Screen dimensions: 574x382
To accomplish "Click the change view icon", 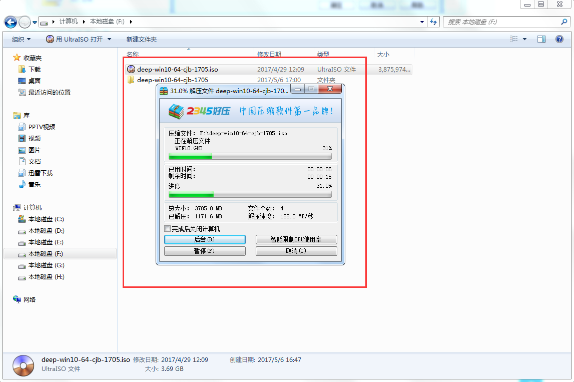I will click(x=514, y=39).
